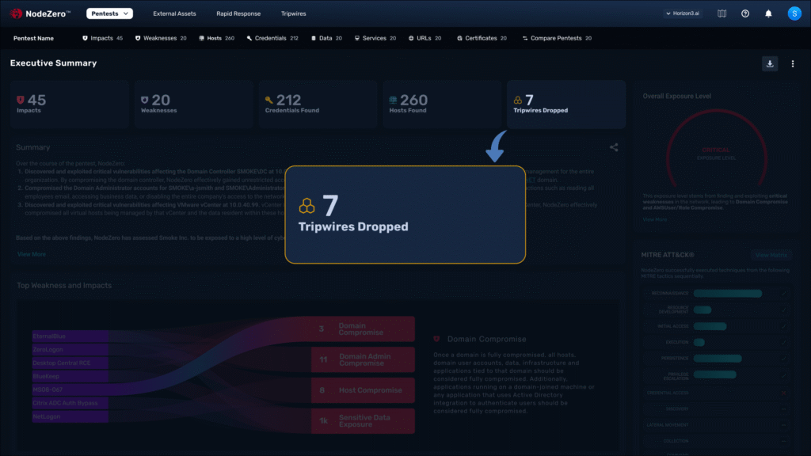This screenshot has width=811, height=456.
Task: Open the Help question mark icon
Action: [x=744, y=13]
